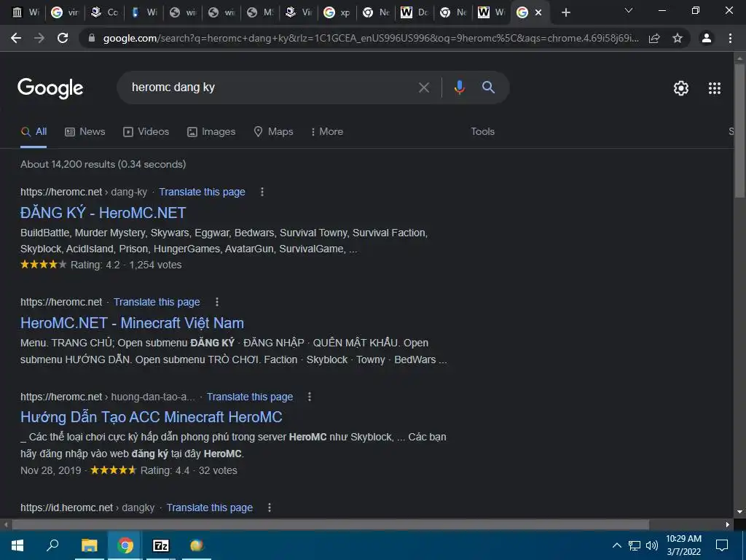
Task: Open the search Tools options
Action: (x=482, y=132)
